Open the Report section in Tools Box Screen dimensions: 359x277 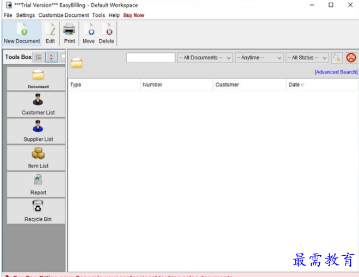point(38,184)
